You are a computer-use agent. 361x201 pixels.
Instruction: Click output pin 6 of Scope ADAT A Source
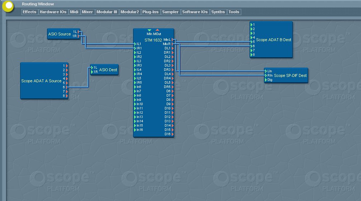coord(67,87)
